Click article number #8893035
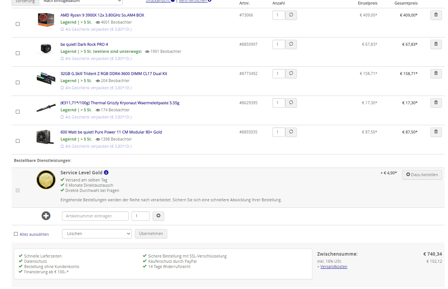The image size is (448, 289). (248, 132)
